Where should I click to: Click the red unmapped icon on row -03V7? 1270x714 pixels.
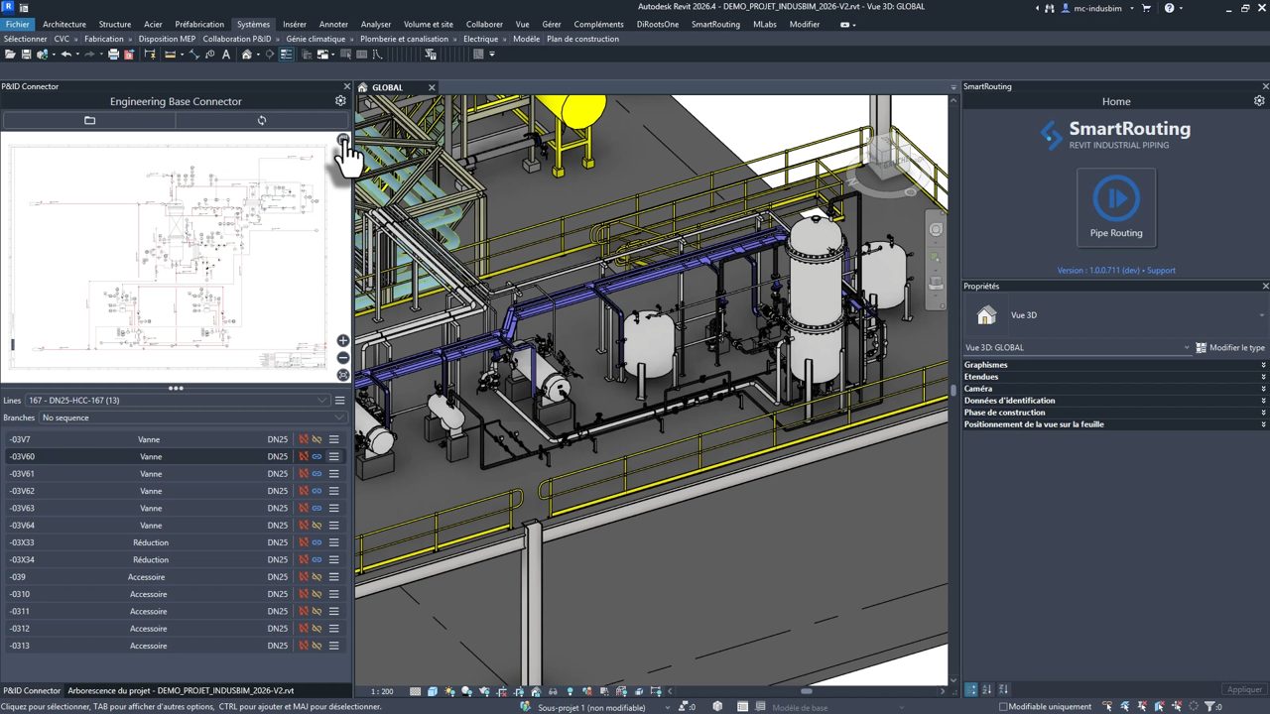click(305, 439)
